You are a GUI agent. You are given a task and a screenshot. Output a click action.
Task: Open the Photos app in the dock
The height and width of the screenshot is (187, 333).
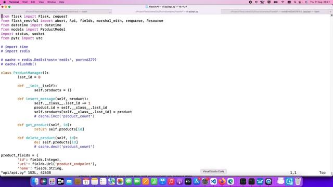point(120,181)
